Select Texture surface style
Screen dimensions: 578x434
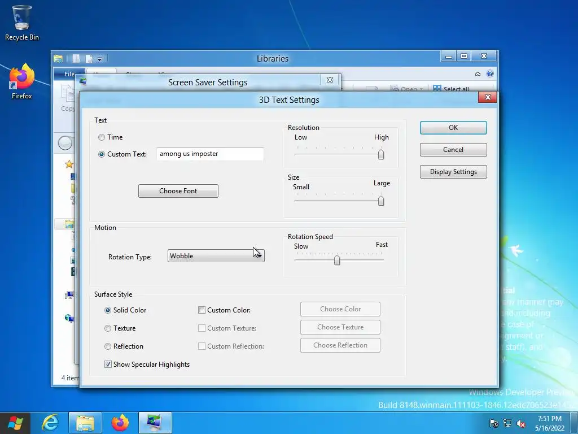click(x=108, y=328)
